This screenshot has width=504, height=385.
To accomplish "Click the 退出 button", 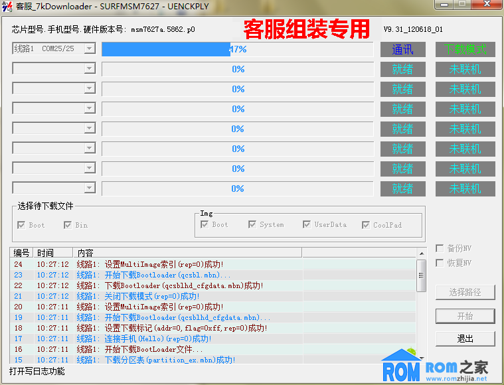I will click(x=465, y=339).
